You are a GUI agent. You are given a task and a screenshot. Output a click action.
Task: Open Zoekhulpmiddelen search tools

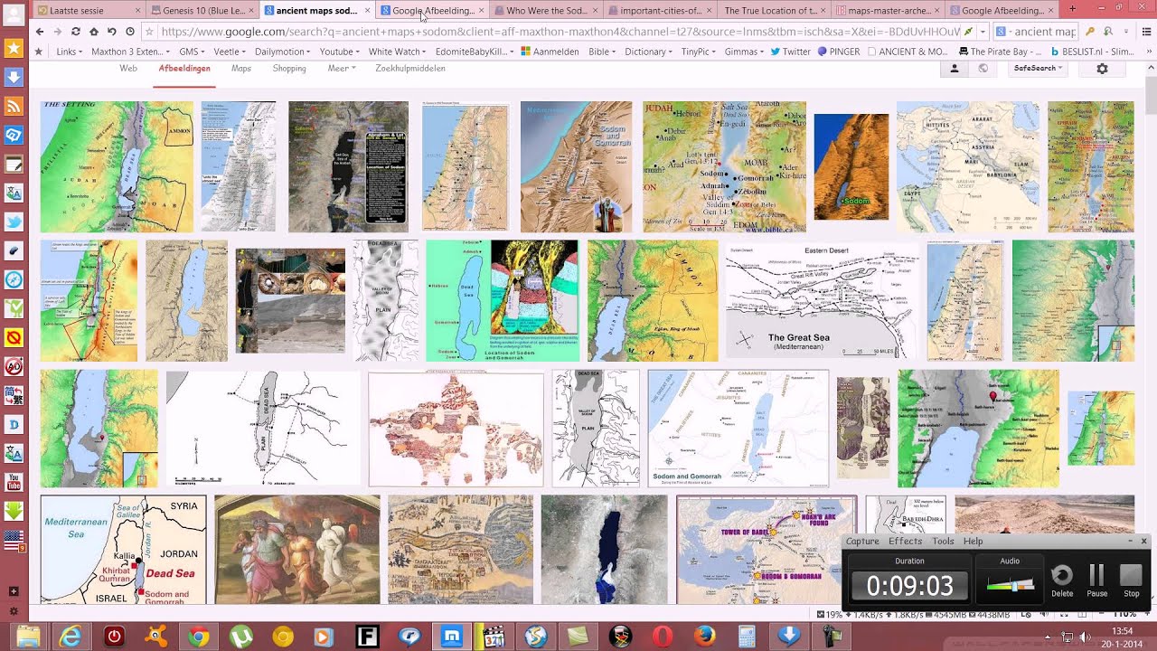tap(410, 69)
